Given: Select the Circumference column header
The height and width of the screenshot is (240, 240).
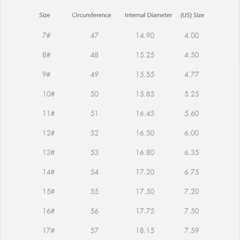Looking at the screenshot, I should (x=91, y=15).
